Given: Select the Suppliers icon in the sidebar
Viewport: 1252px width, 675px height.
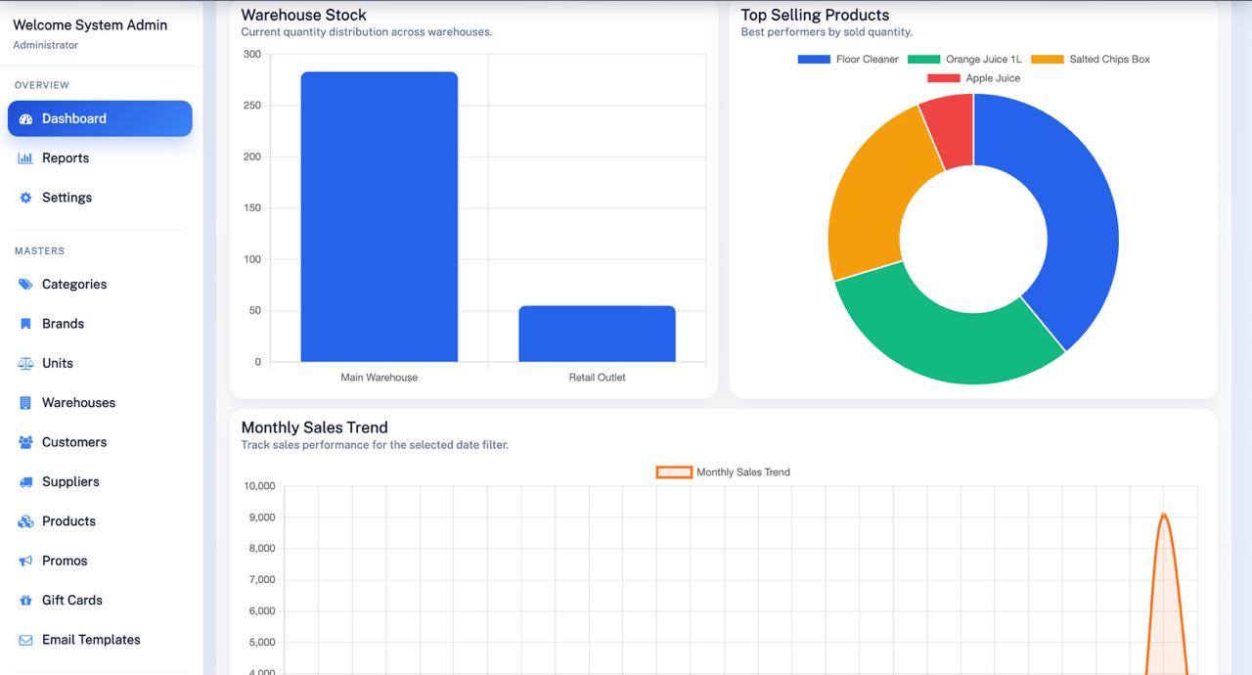Looking at the screenshot, I should tap(23, 481).
